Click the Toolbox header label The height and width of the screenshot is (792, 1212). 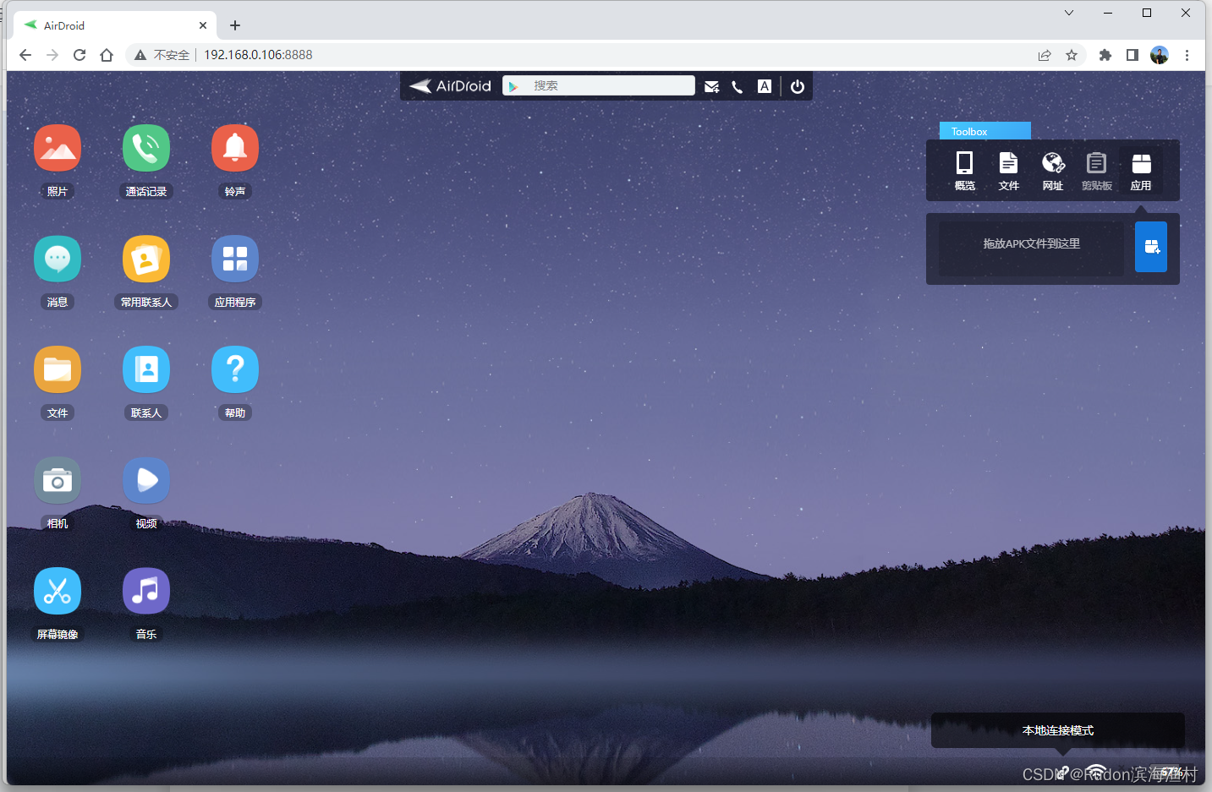(985, 131)
